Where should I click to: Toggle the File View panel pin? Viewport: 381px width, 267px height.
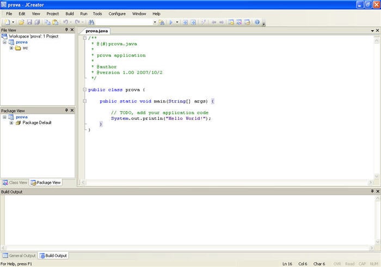(x=66, y=29)
